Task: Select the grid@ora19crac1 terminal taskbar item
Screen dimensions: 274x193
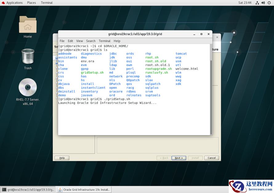Action: 28,189
